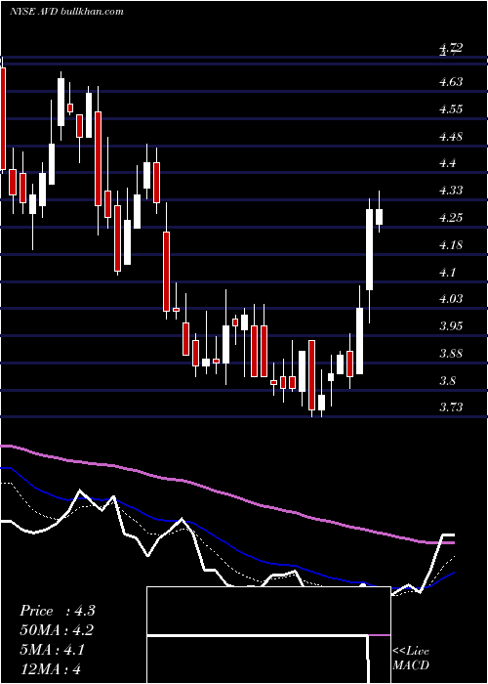Click the 3.8 price level label

click(x=447, y=380)
